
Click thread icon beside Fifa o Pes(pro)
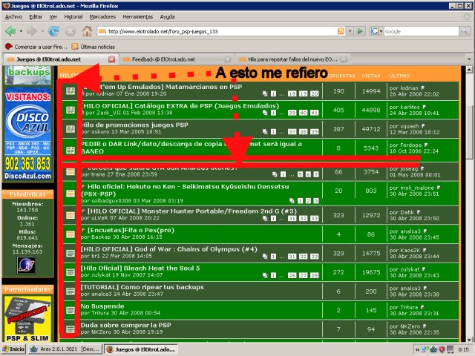(71, 234)
